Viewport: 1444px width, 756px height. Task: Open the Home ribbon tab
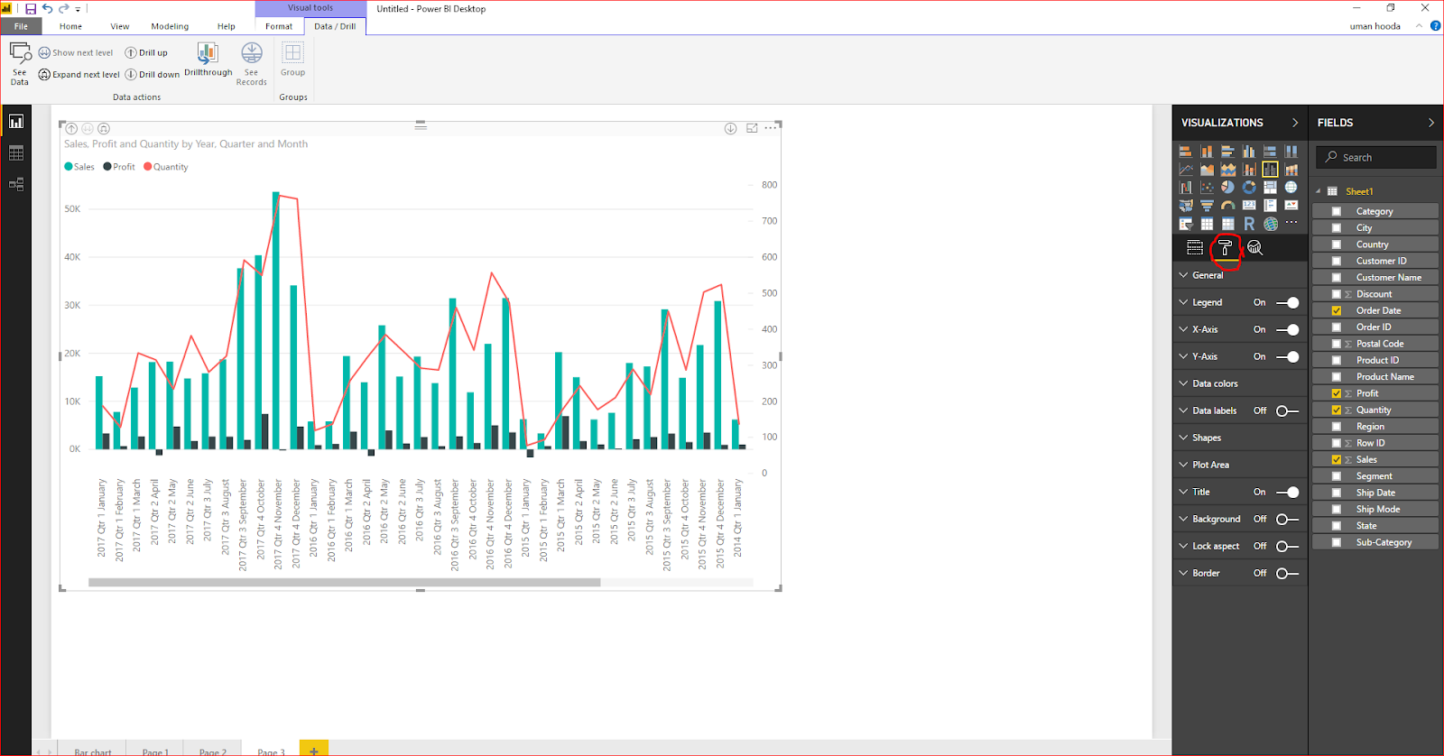(x=70, y=26)
